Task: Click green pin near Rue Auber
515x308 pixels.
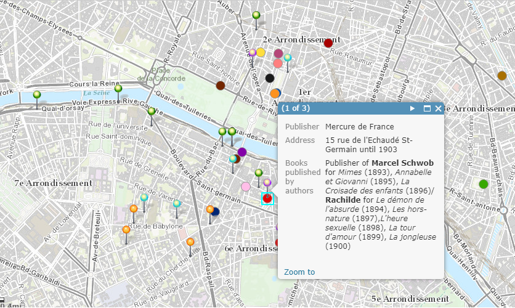Action: point(256,15)
